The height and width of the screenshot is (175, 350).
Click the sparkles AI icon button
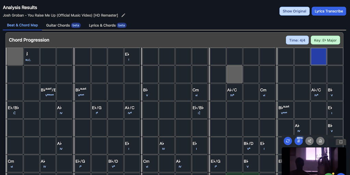point(310,141)
